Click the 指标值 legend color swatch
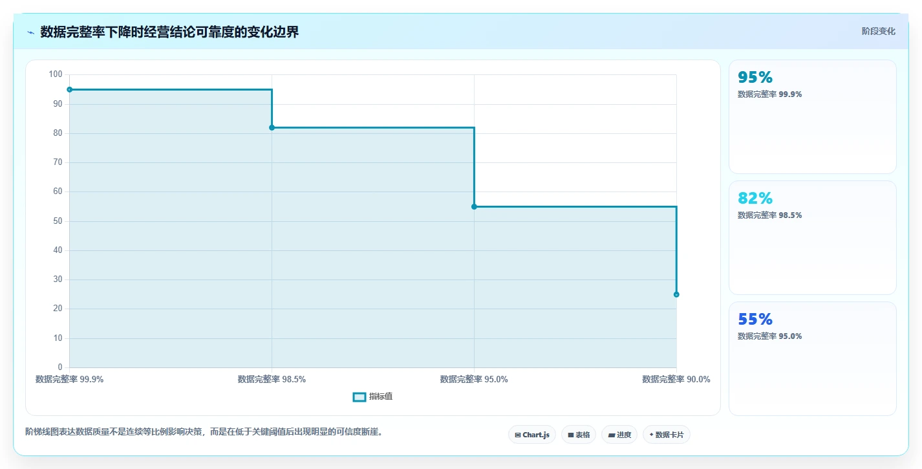Screen dimensions: 922x469 point(359,397)
